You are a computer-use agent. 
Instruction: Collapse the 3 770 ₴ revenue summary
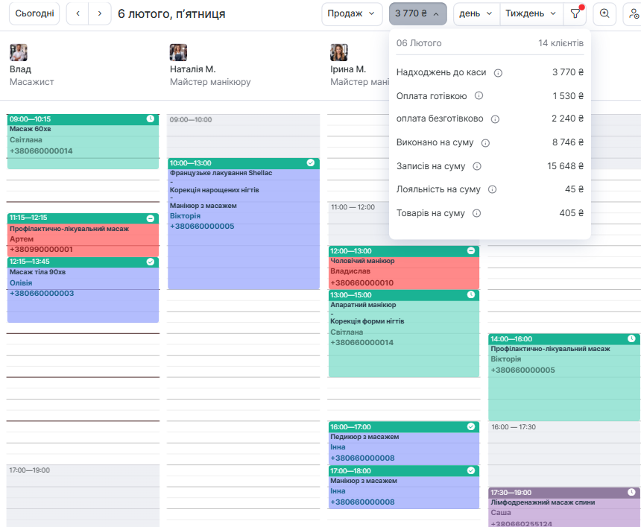click(x=417, y=13)
